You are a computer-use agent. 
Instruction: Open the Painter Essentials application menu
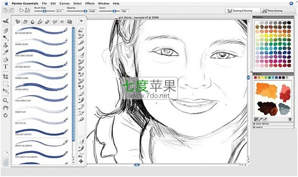pos(25,3)
